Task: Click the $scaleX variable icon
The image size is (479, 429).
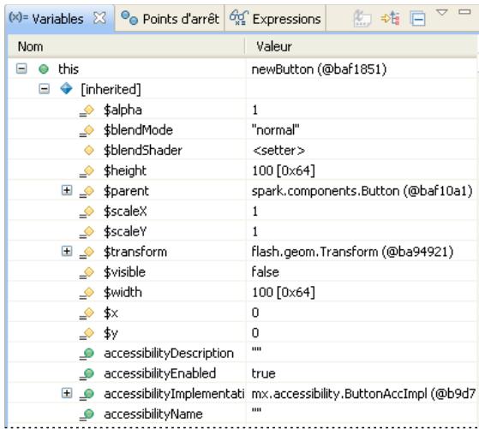Action: 87,212
